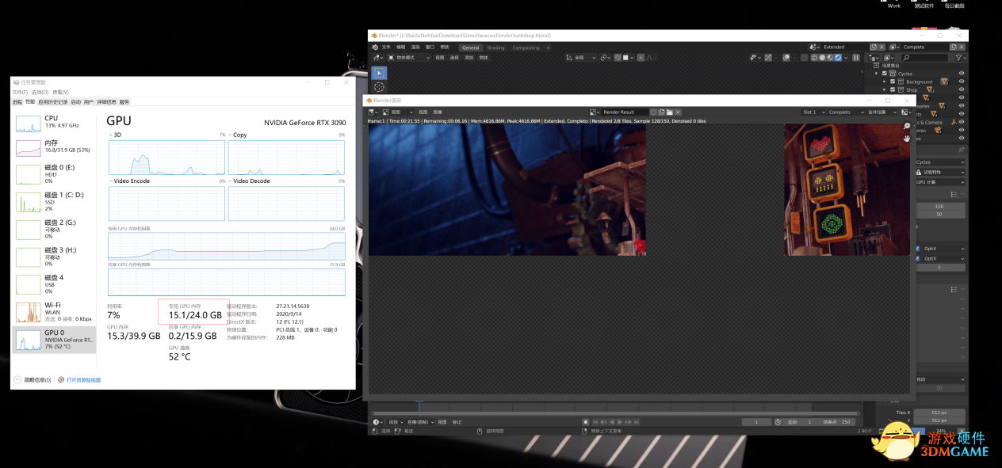Click the new image icon beside Render Result
1002x468 pixels.
pos(662,112)
